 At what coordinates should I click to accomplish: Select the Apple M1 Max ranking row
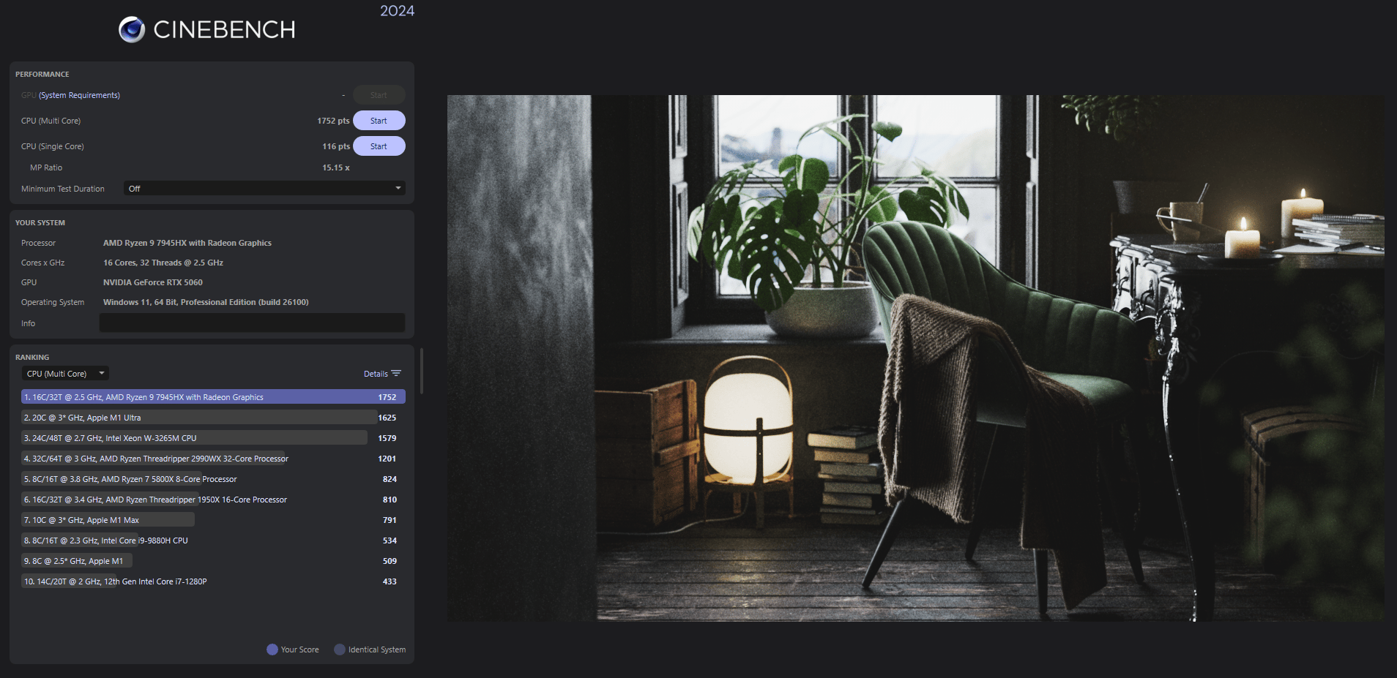(213, 520)
